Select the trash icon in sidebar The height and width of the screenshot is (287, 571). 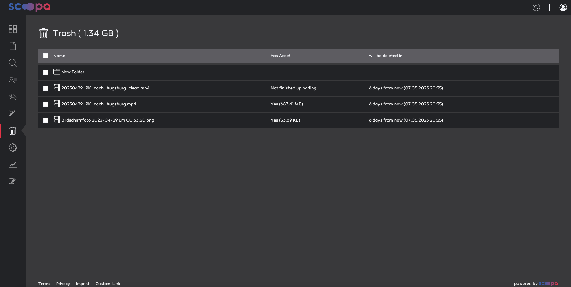13,131
